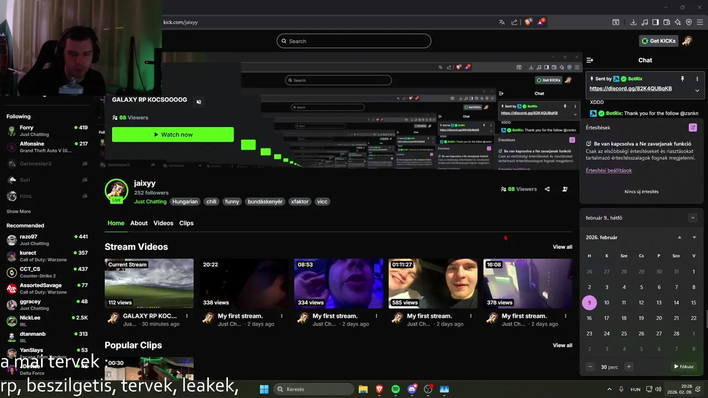Select kurect in Recommended list
Image resolution: width=708 pixels, height=398 pixels.
click(x=47, y=256)
